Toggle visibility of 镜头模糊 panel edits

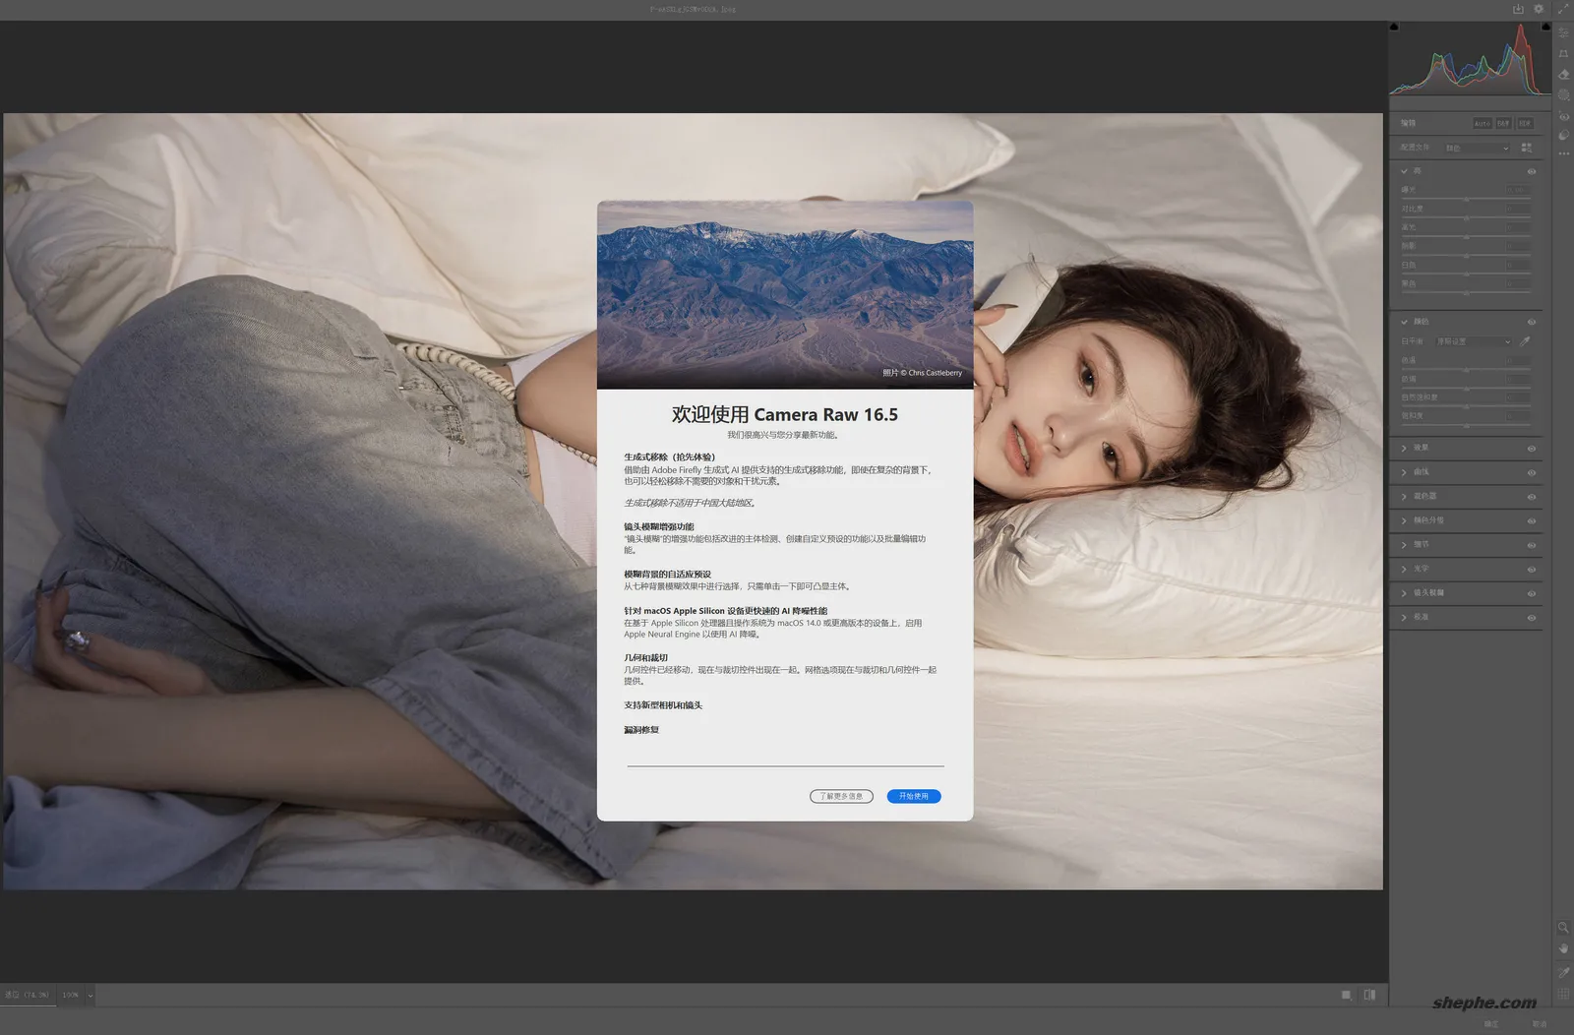pos(1531,593)
